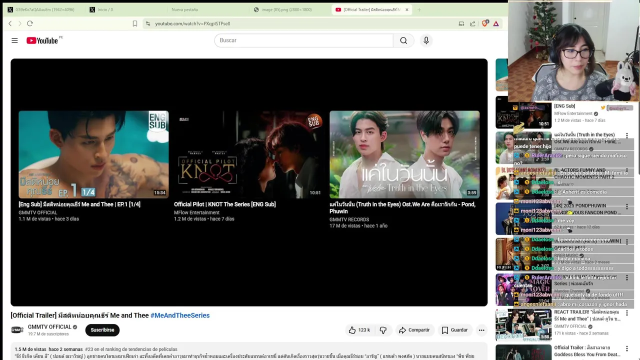View site information icon in address bar
The image size is (640, 360).
pos(147,23)
